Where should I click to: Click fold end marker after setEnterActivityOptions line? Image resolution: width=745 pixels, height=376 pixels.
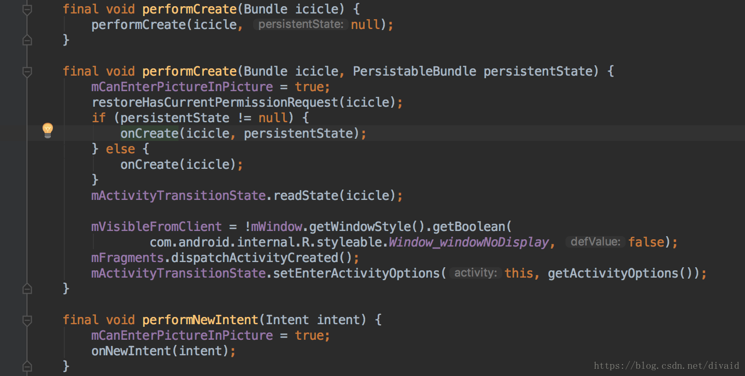27,288
